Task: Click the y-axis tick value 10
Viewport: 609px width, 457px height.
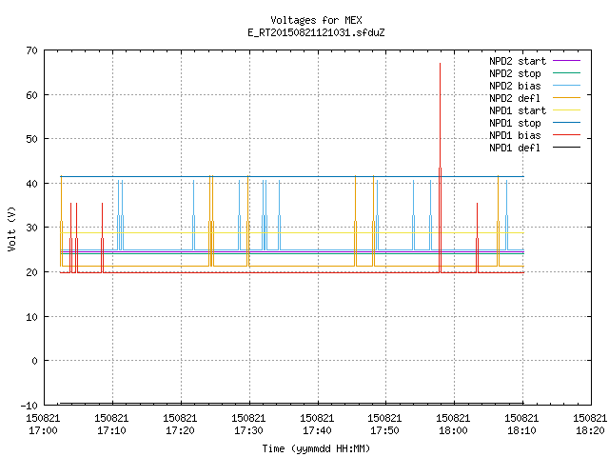Action: pos(32,317)
